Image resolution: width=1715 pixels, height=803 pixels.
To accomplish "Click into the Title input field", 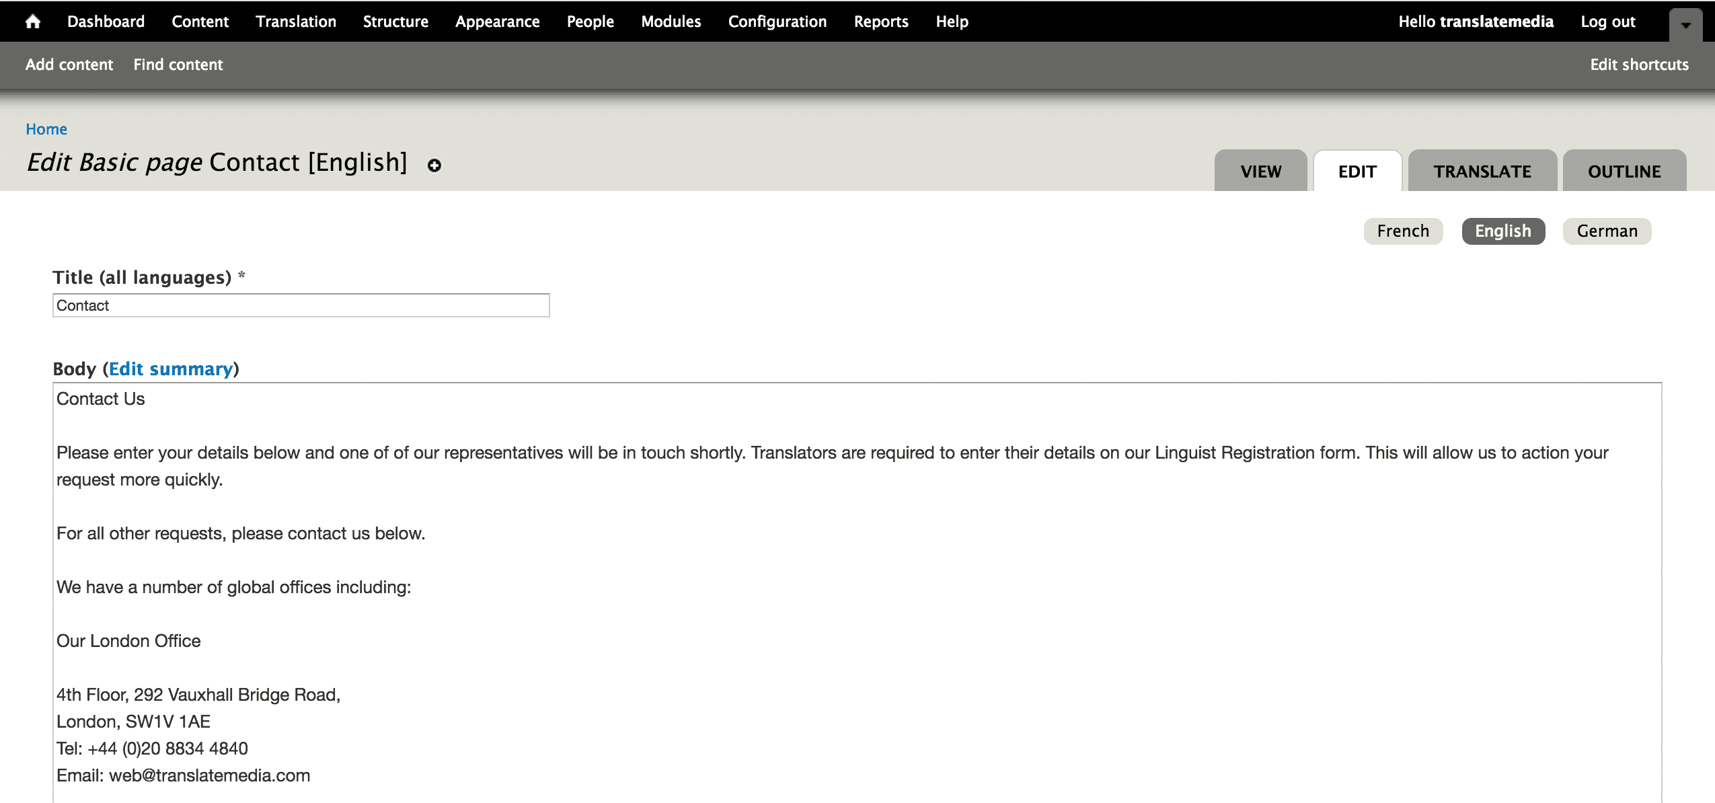I will click(x=301, y=305).
